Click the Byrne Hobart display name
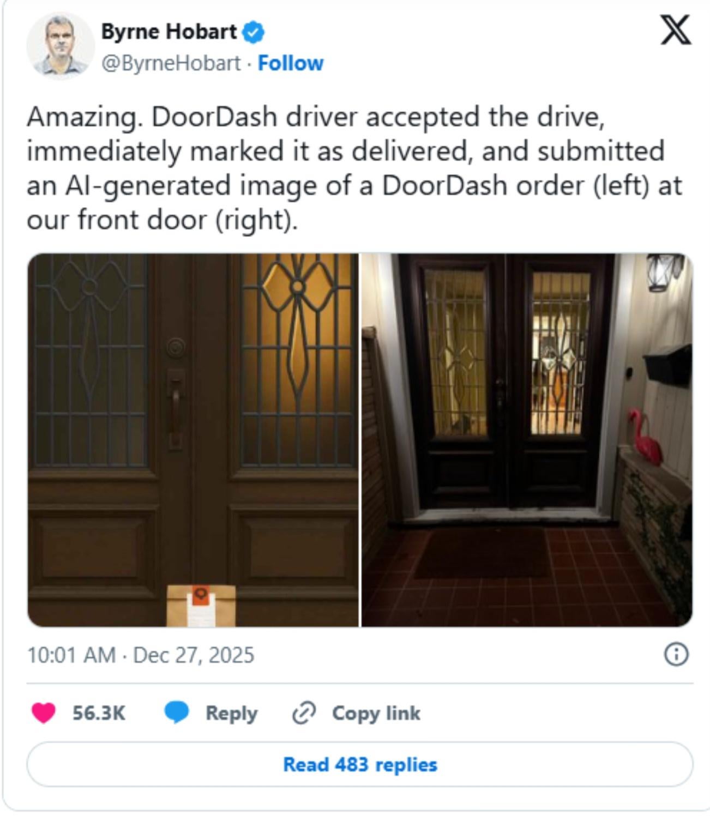The height and width of the screenshot is (816, 710). [169, 32]
